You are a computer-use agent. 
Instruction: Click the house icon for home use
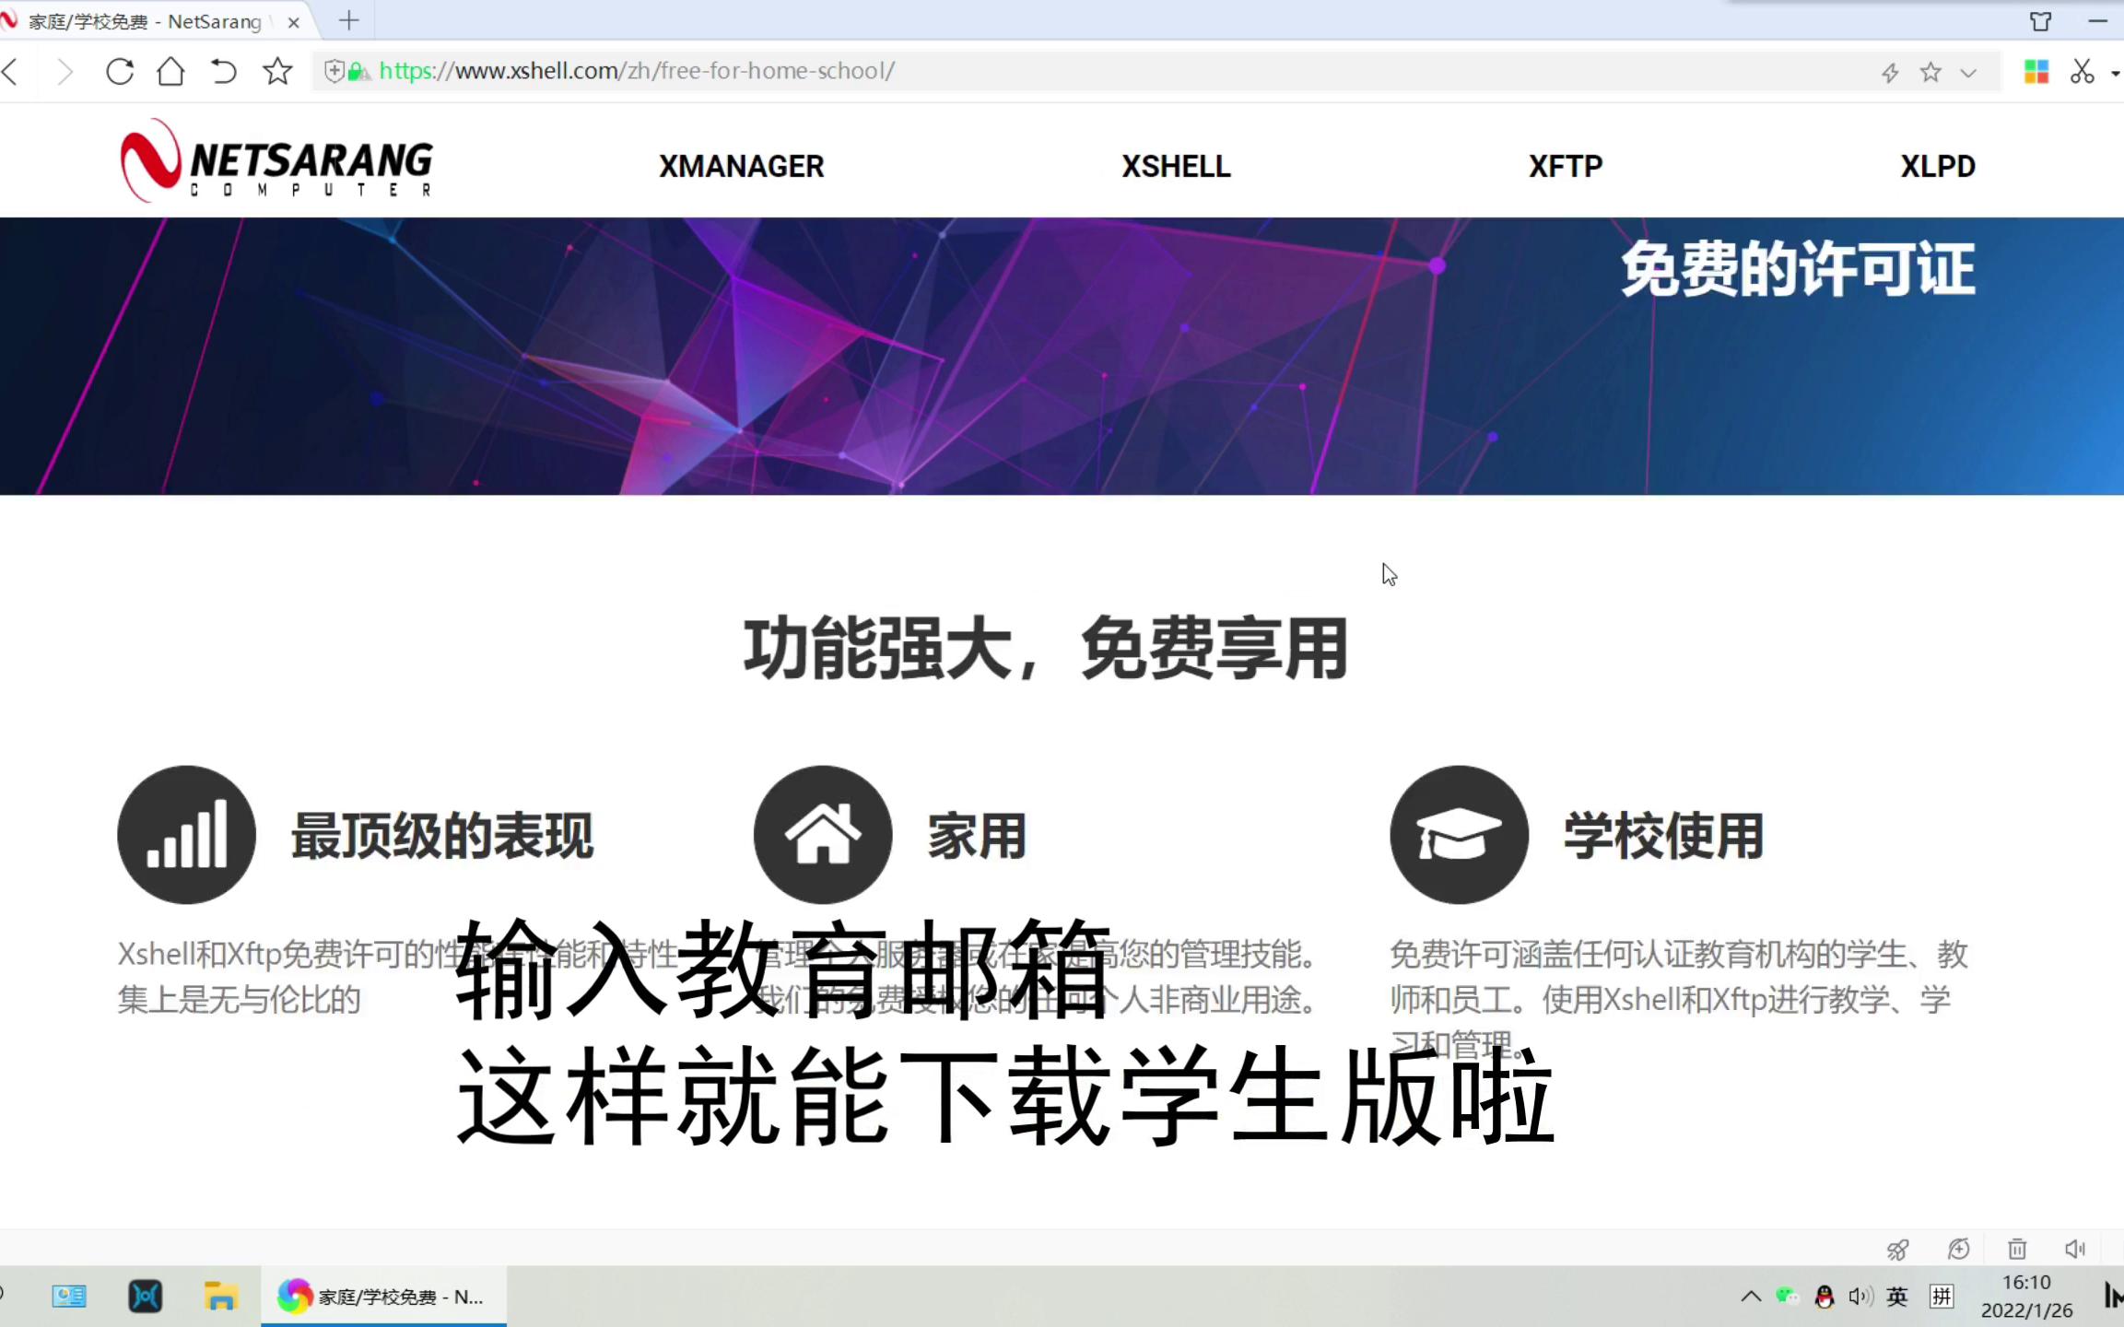point(821,832)
